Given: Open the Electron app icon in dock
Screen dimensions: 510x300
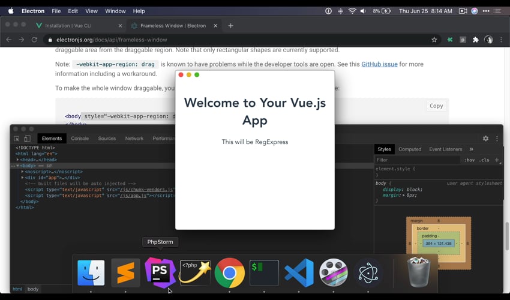Looking at the screenshot, I should tap(368, 272).
